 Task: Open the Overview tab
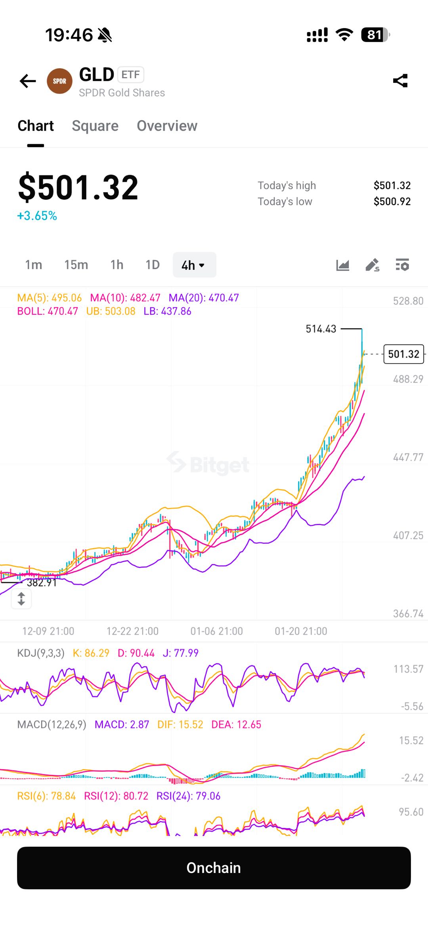(x=167, y=125)
